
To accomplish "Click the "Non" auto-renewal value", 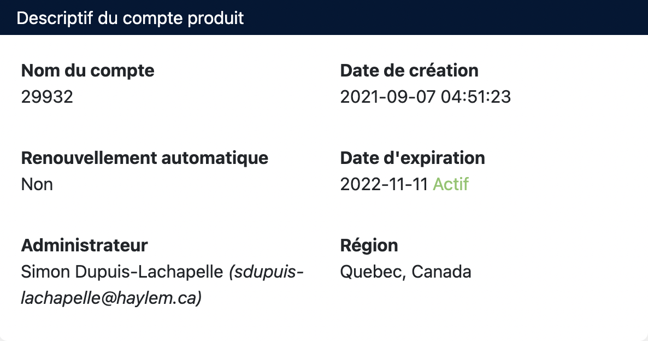I will tap(37, 184).
